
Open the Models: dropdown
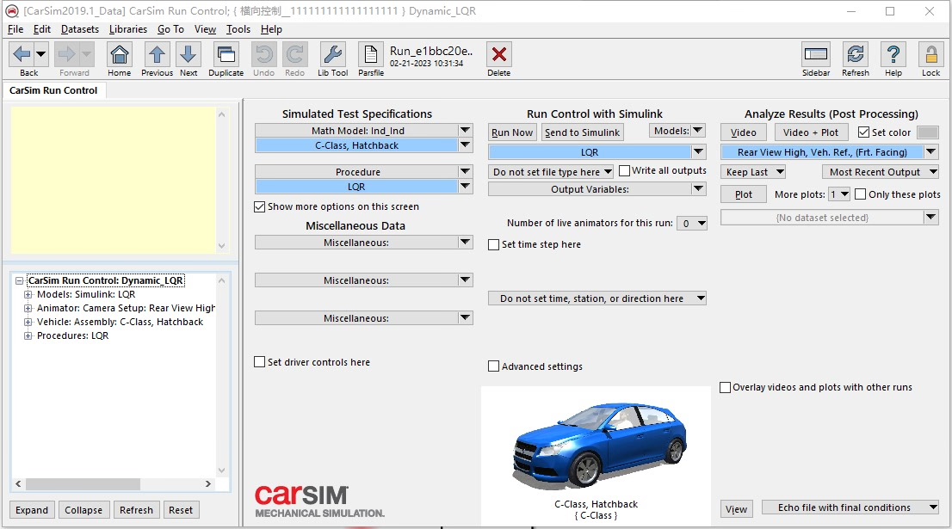coord(677,131)
